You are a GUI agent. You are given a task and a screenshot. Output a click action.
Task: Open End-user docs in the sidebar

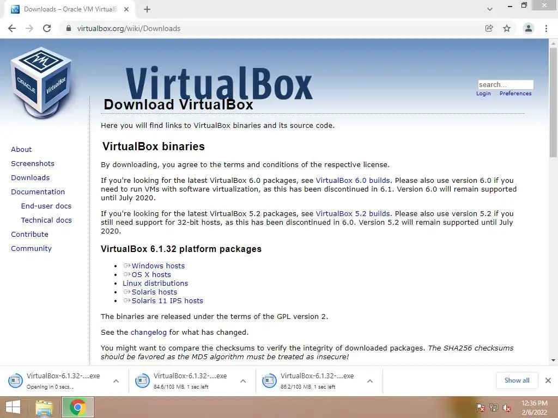[46, 206]
